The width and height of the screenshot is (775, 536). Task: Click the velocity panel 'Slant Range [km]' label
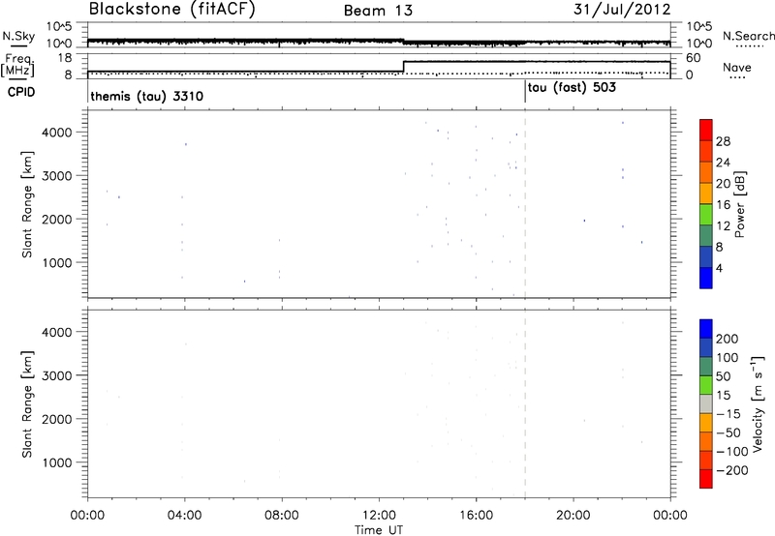click(27, 404)
